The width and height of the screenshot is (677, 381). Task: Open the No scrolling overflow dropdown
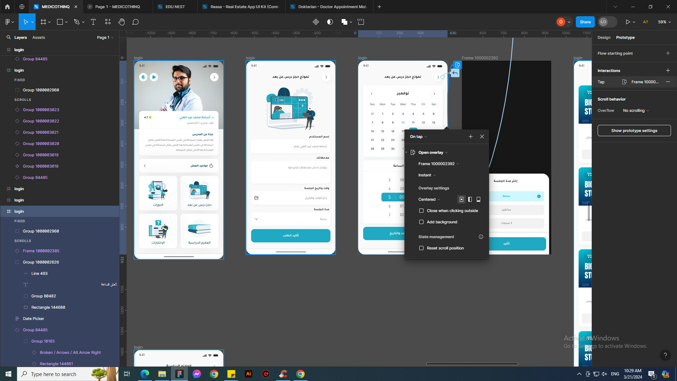click(x=636, y=110)
